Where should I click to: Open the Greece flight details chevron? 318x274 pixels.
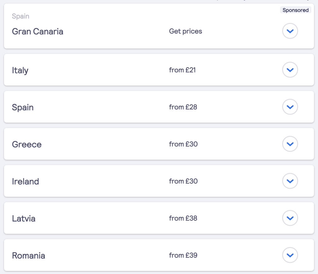(x=290, y=144)
